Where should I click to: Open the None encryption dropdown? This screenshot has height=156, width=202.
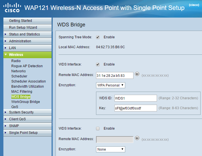[x=110, y=149]
